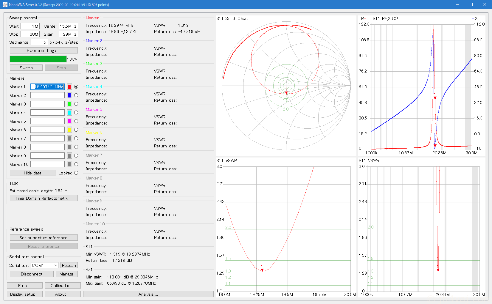Open the Serial port COM4 dropdown
The width and height of the screenshot is (492, 304).
coord(44,265)
